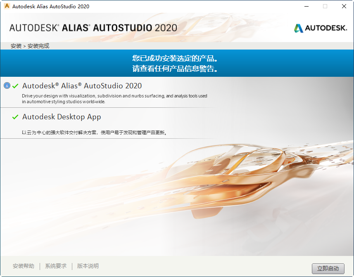
Task: Click the 您已成功安装选定的产品 message
Action: 175,58
